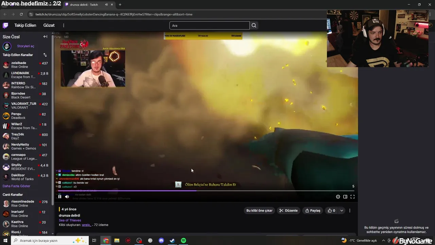The height and width of the screenshot is (245, 435).
Task: Open the clip's more options menu
Action: 350,211
